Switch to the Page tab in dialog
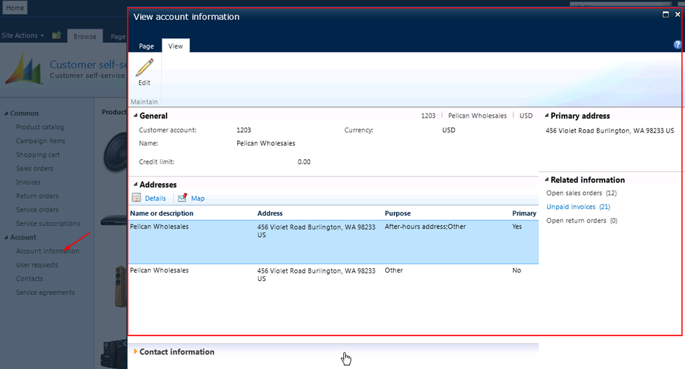Screen dimensions: 685x369 tap(146, 46)
